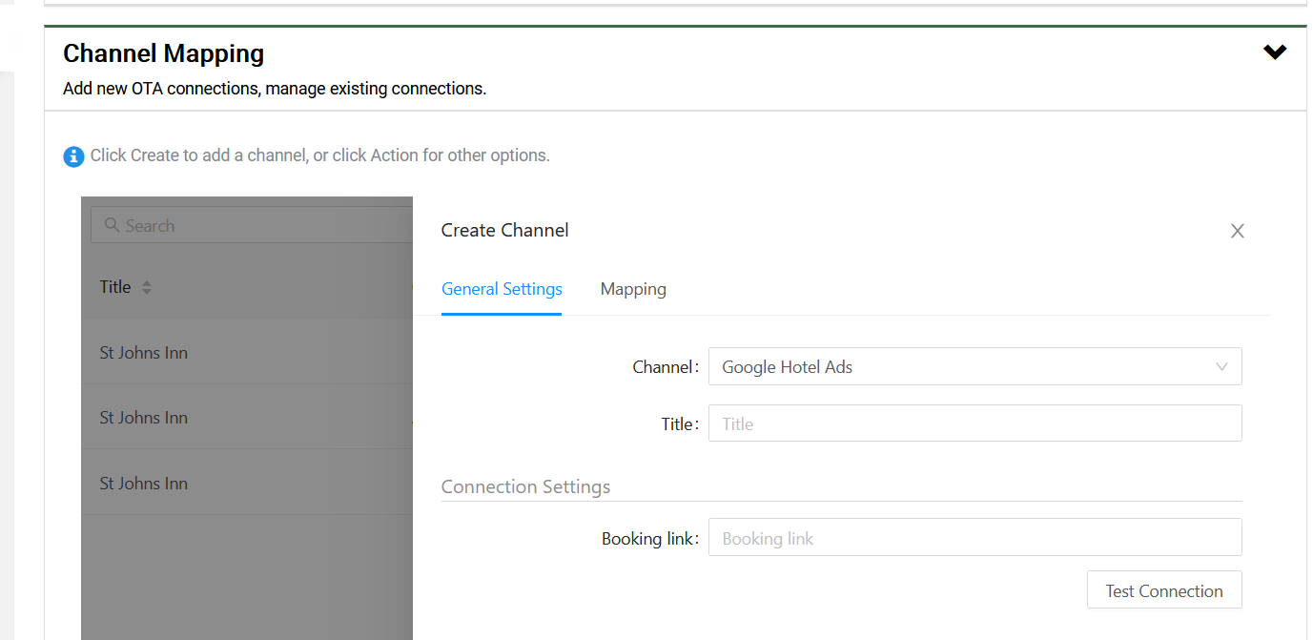The width and height of the screenshot is (1313, 640).
Task: Click the Connection Settings section label
Action: point(525,486)
